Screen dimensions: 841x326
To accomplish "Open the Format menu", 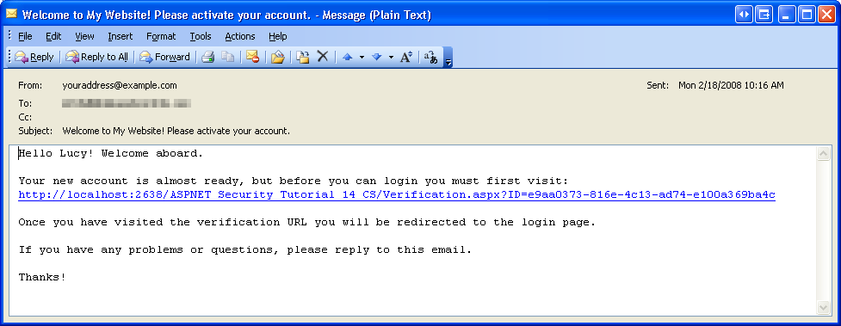I will point(161,36).
